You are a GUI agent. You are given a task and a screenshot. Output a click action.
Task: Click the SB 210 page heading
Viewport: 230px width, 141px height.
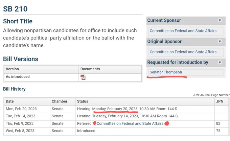pyautogui.click(x=15, y=9)
